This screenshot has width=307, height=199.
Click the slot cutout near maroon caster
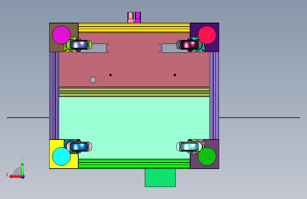[169, 48]
